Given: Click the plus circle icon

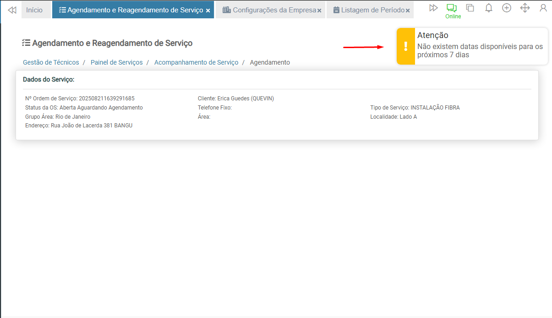Looking at the screenshot, I should click(x=507, y=8).
